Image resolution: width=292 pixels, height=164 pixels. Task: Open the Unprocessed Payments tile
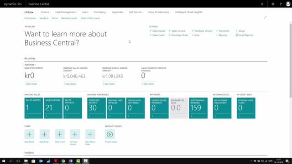159,108
